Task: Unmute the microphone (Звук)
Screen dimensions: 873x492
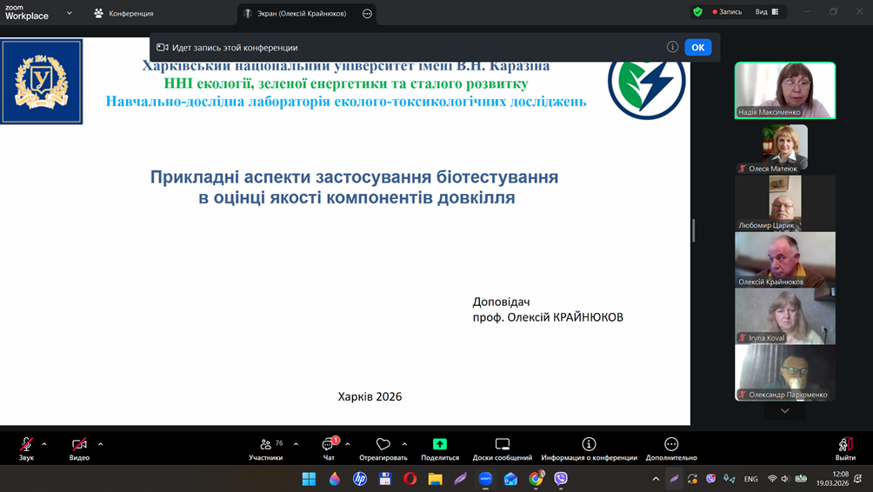Action: point(26,444)
